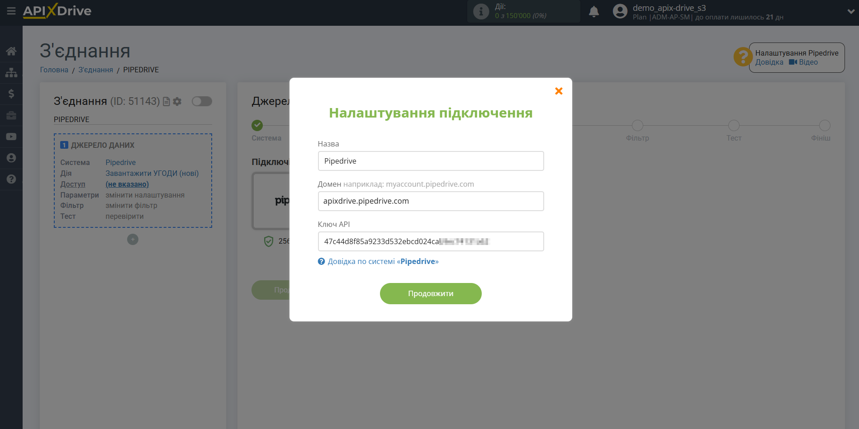Click the (не вказано) access link
Image resolution: width=859 pixels, height=429 pixels.
click(127, 184)
